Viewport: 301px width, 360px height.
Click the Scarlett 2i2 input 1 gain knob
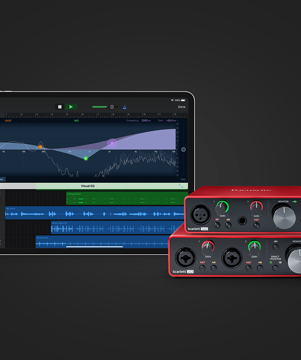[x=208, y=247]
